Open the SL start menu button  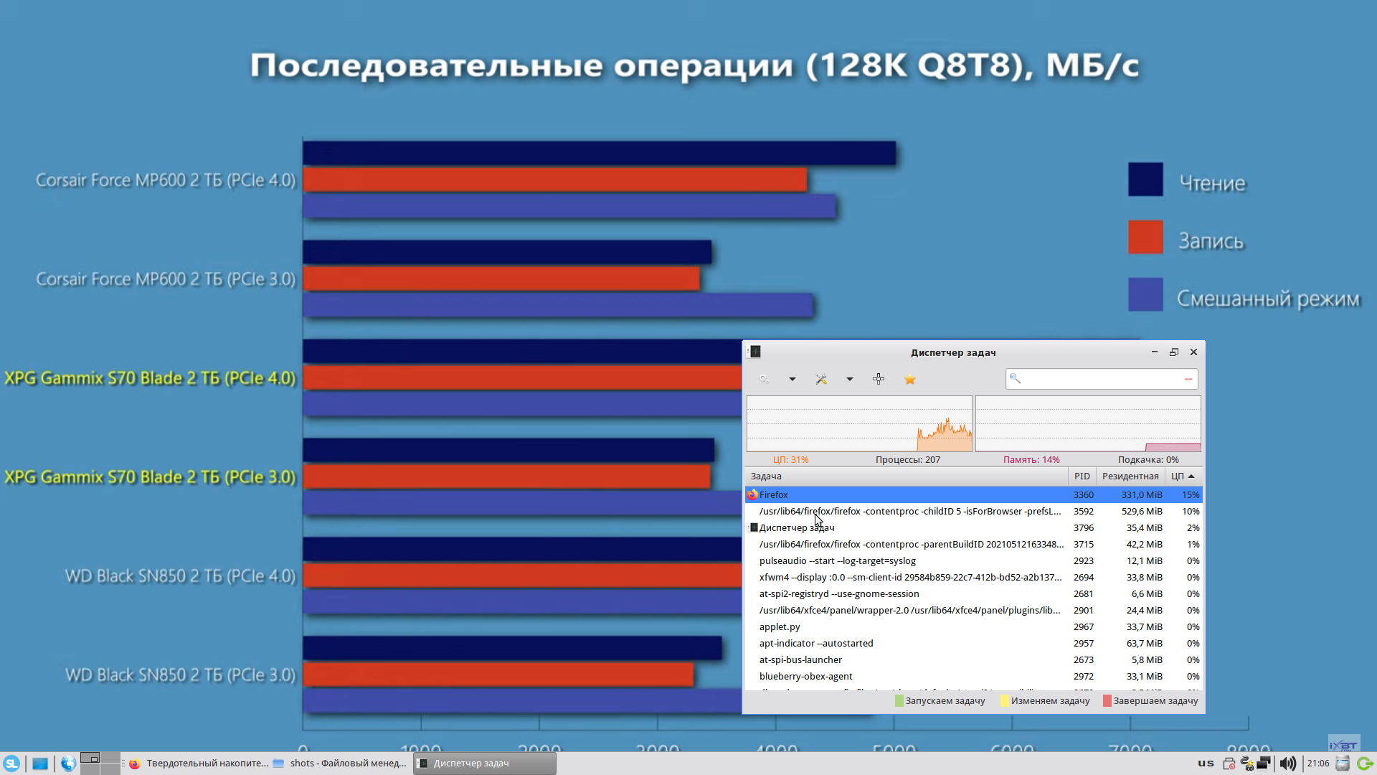11,764
